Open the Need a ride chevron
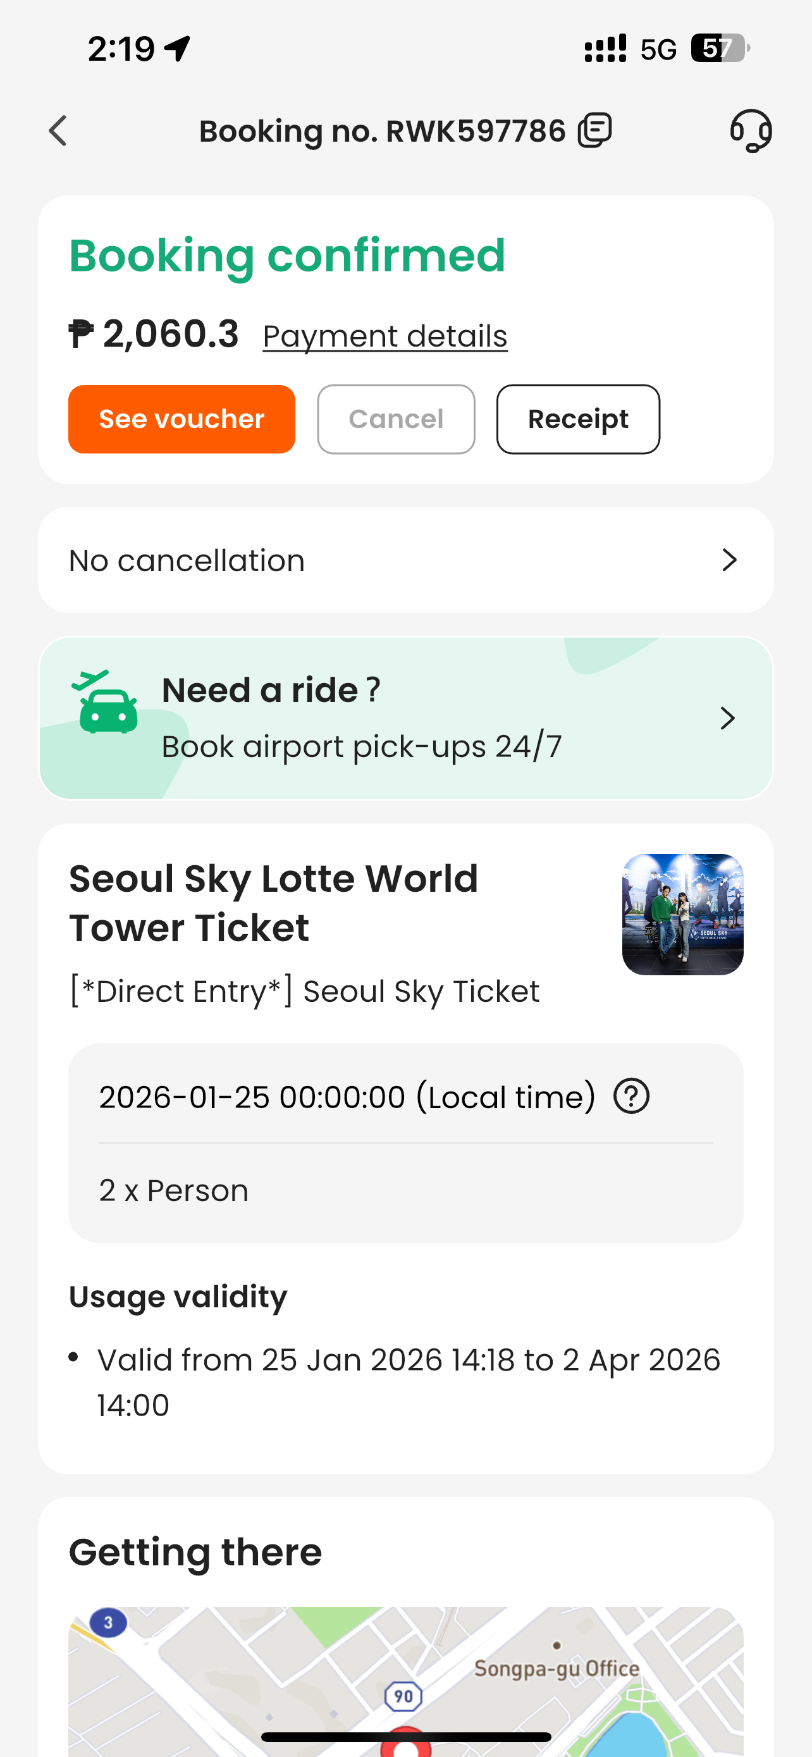The image size is (812, 1757). pos(727,718)
